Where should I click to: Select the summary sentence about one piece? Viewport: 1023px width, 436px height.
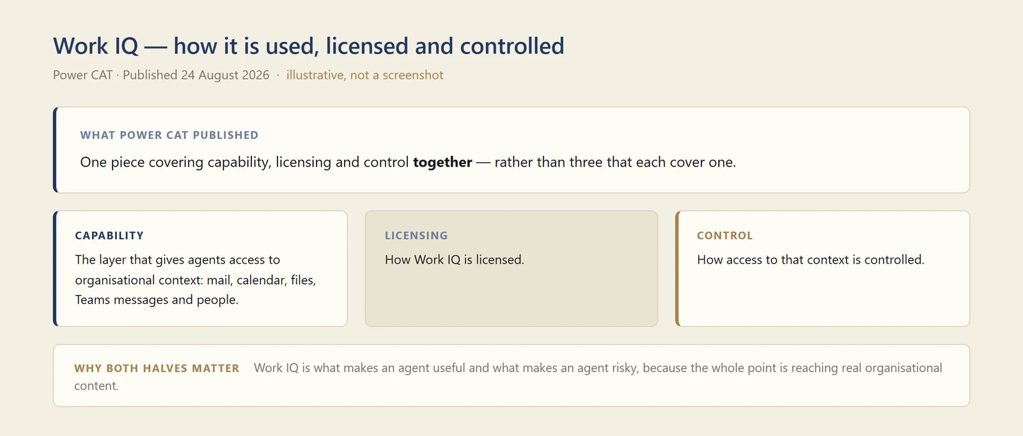tap(408, 162)
